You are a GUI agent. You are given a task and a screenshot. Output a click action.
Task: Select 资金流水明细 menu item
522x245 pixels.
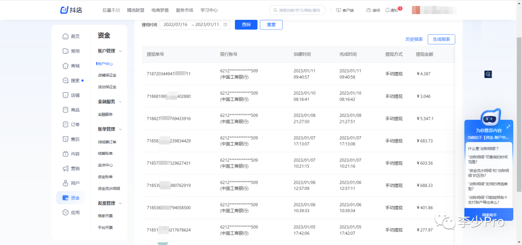click(109, 188)
